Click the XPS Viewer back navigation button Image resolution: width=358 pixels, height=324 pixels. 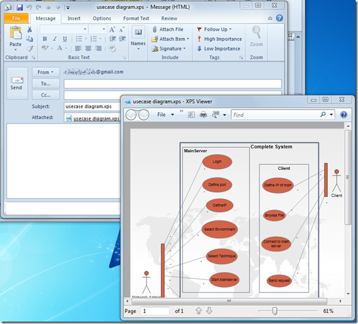[x=131, y=115]
